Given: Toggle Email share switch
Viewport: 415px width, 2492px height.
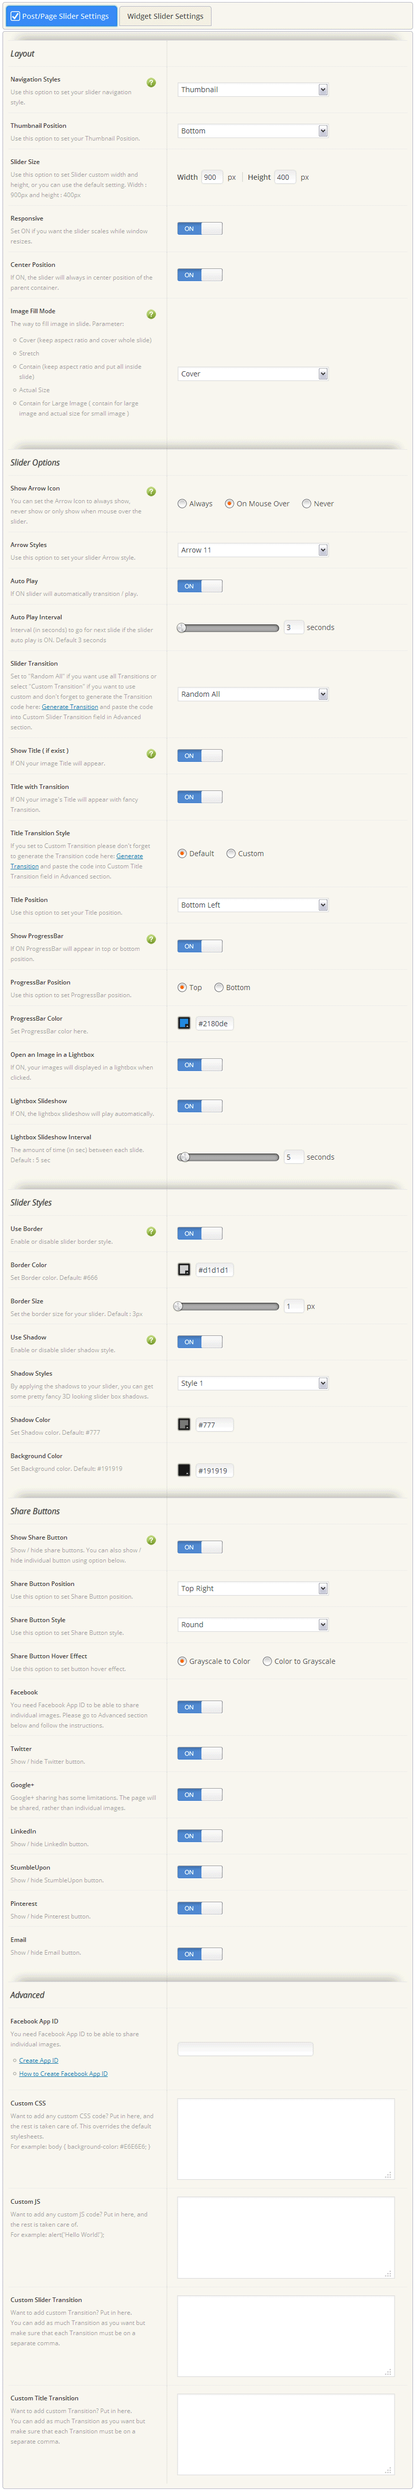Looking at the screenshot, I should click(x=200, y=1954).
